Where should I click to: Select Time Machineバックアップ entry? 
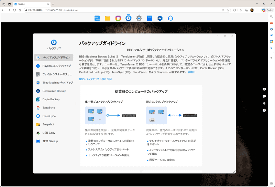(54, 83)
